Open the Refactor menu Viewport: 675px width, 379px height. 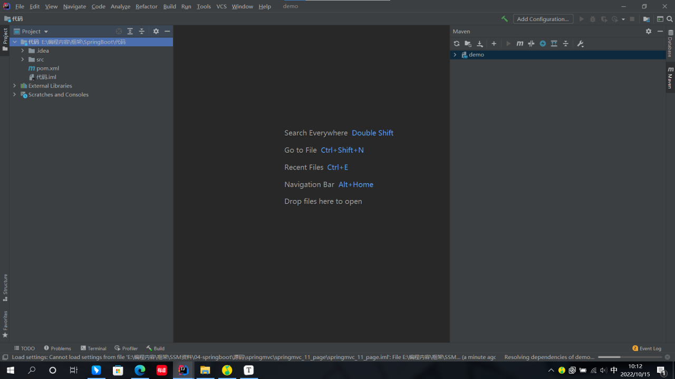(146, 6)
